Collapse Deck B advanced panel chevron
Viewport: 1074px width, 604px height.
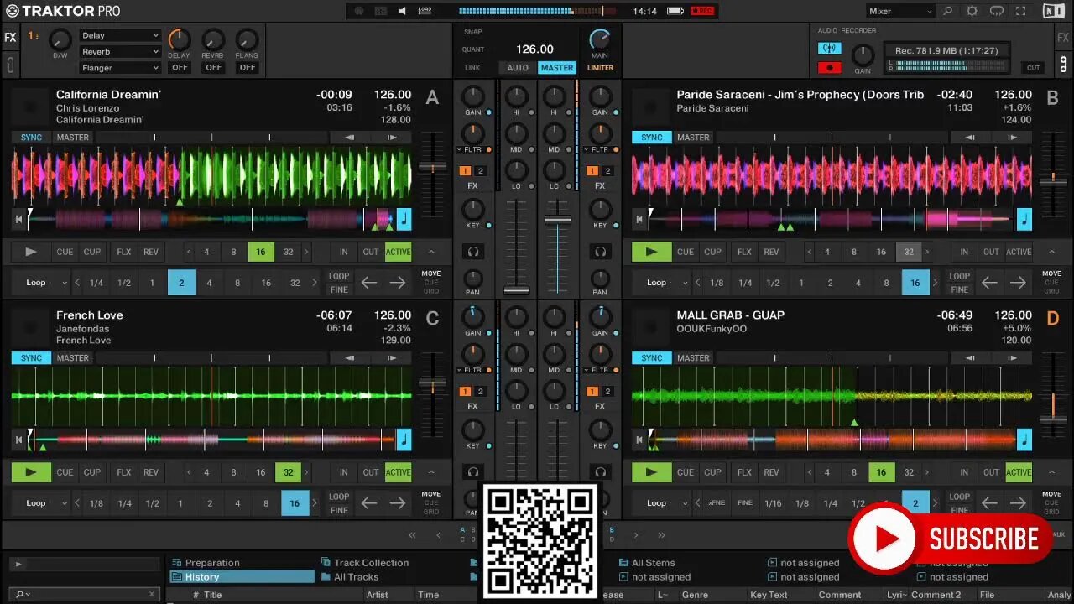click(1051, 252)
